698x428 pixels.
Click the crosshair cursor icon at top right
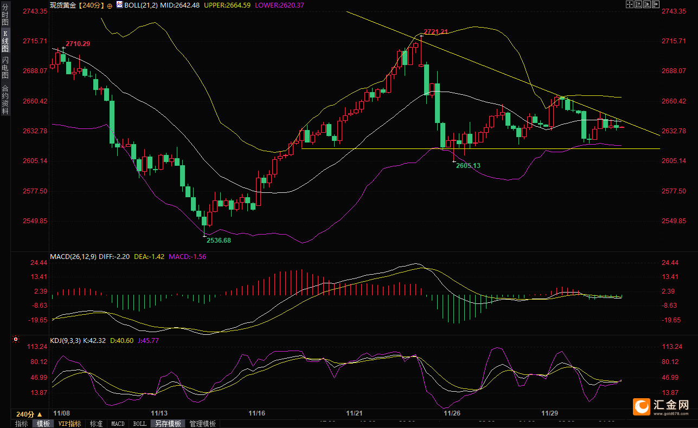tap(630, 4)
